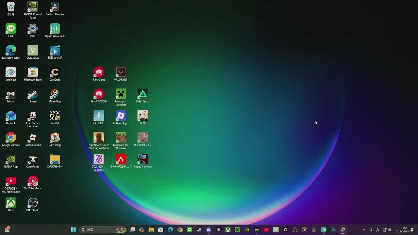Image resolution: width=418 pixels, height=235 pixels.
Task: Open Xbox from the taskbar
Action: pos(228,230)
